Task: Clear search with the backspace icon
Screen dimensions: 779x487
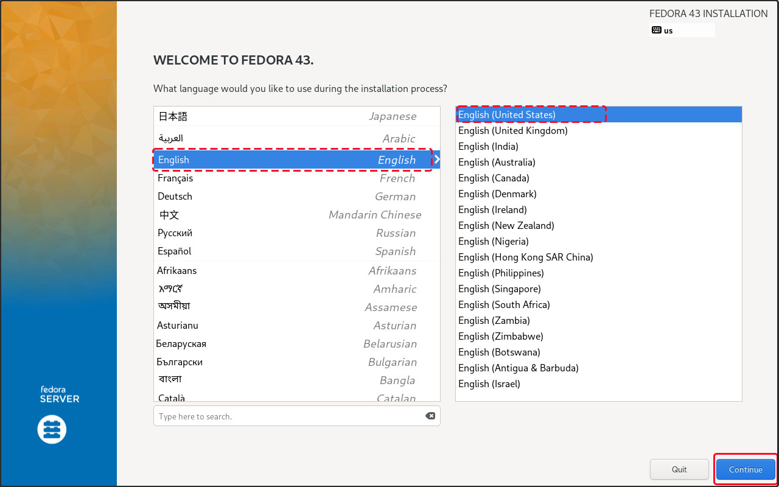Action: pyautogui.click(x=430, y=416)
